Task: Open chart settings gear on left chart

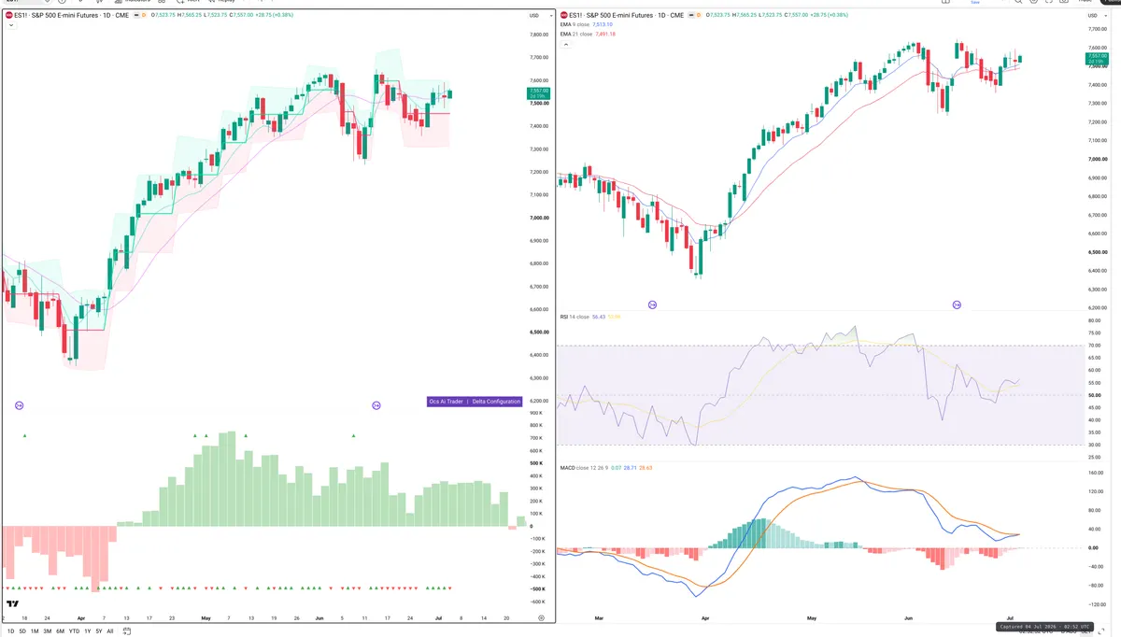Action: 542,618
